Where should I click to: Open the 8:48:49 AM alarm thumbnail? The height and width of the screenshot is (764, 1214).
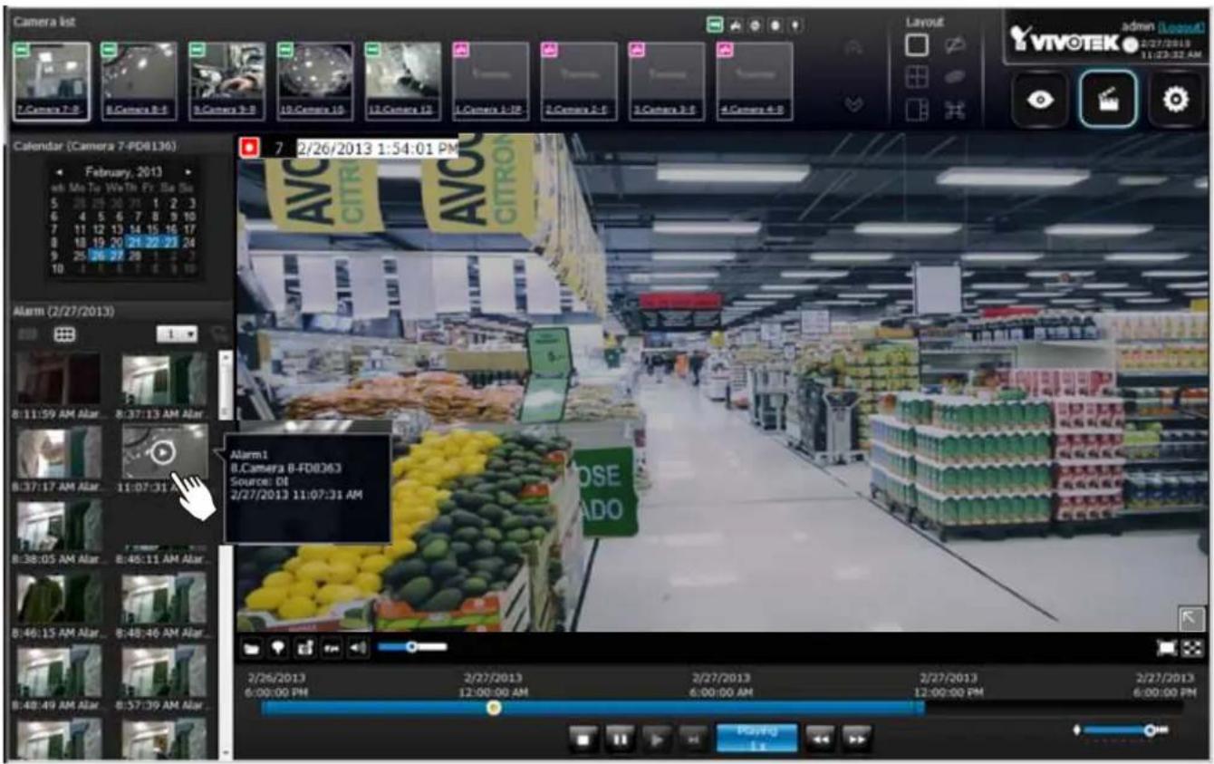pos(59,671)
